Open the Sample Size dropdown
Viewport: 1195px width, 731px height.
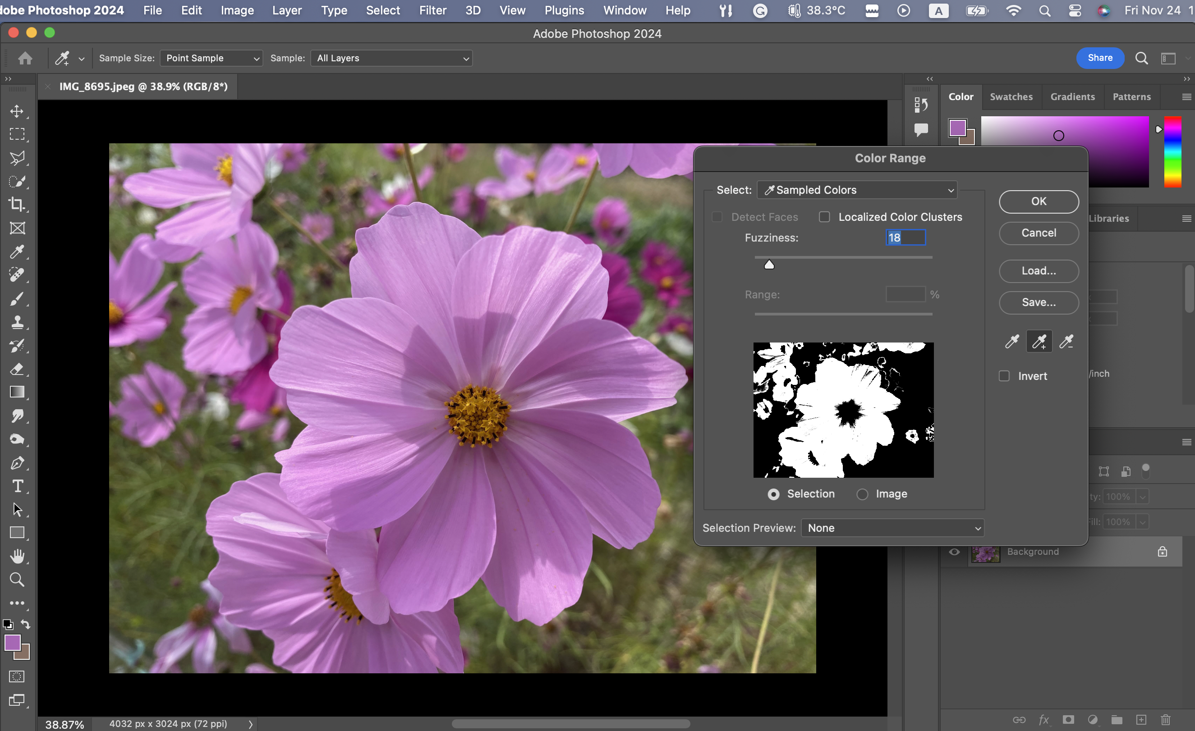[211, 58]
